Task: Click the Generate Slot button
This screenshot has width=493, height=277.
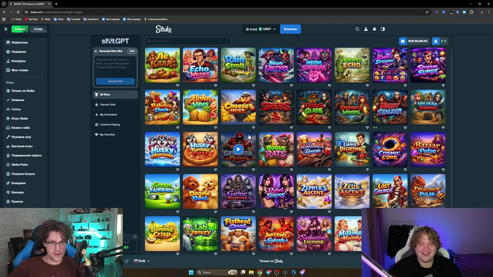Action: click(x=115, y=81)
